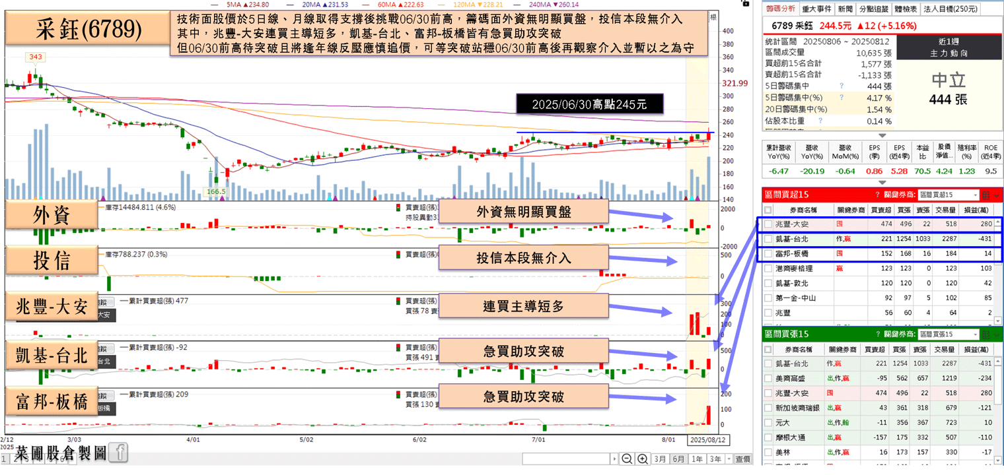This screenshot has height=475, width=1004.
Task: Click the help icon next to 5日籌碼集中 張
Action: (x=841, y=86)
